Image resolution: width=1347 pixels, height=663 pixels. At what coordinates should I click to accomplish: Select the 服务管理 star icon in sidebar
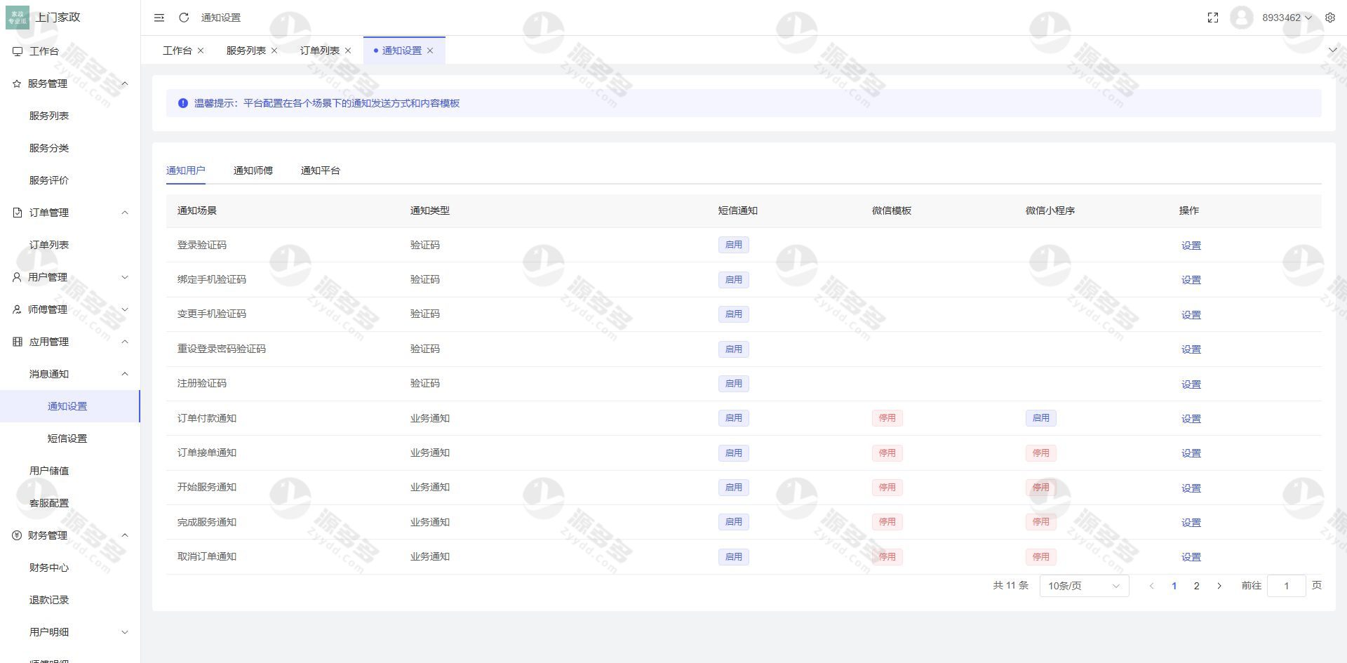click(x=16, y=83)
